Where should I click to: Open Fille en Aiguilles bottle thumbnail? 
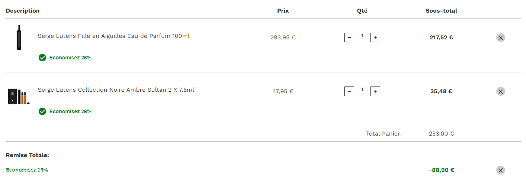coord(19,38)
